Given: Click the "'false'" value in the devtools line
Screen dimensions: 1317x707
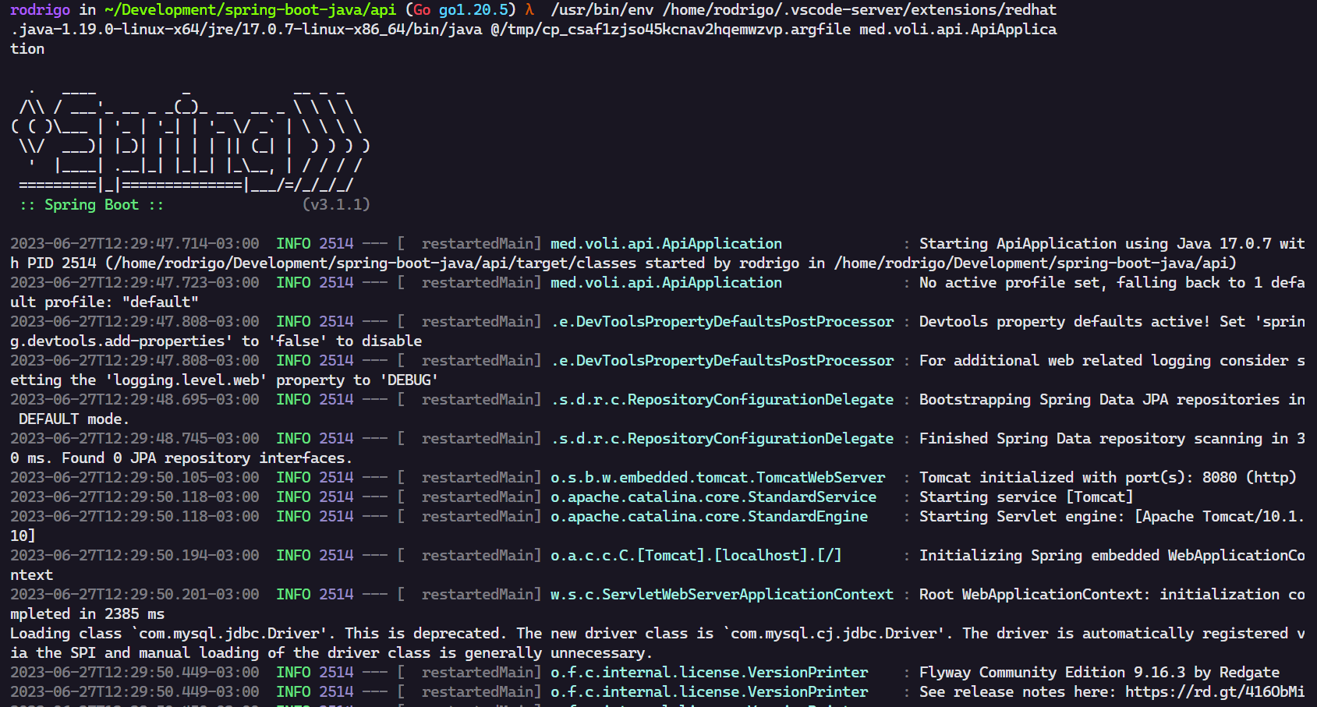Looking at the screenshot, I should pos(298,341).
